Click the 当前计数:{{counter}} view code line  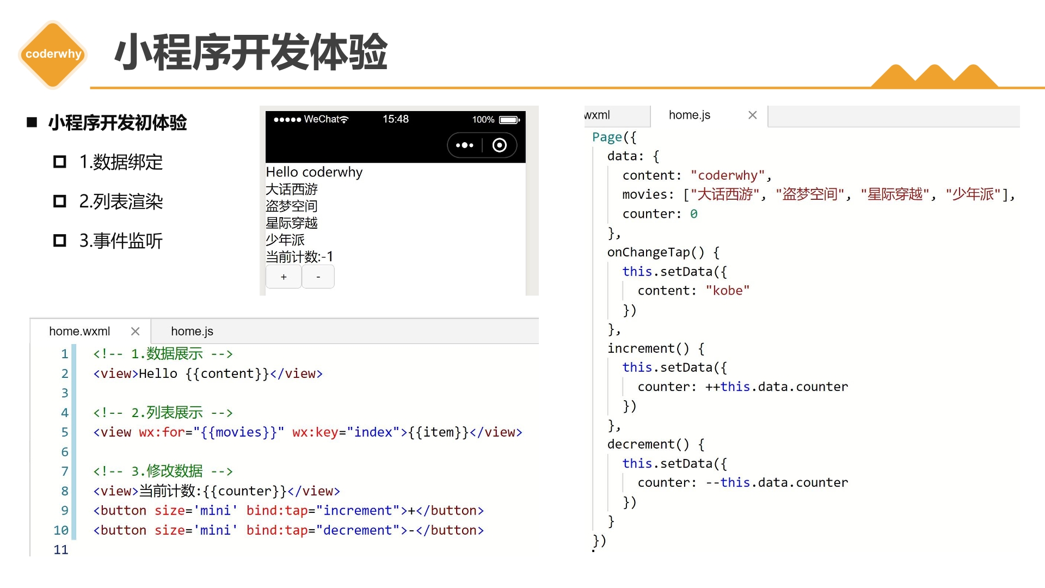tap(217, 491)
